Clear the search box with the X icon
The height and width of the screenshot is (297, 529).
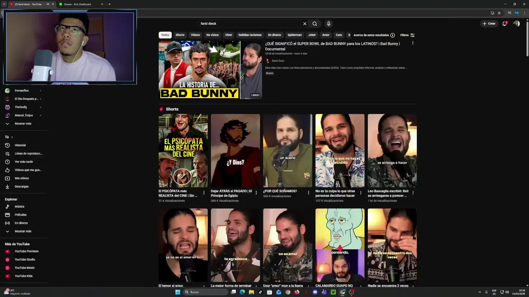pos(305,24)
